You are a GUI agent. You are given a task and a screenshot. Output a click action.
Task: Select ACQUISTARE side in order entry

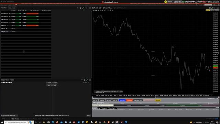pos(5,116)
